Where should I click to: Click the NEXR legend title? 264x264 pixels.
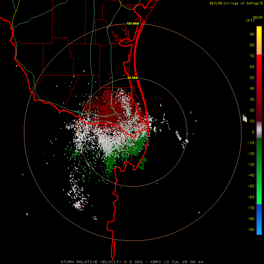[258, 18]
